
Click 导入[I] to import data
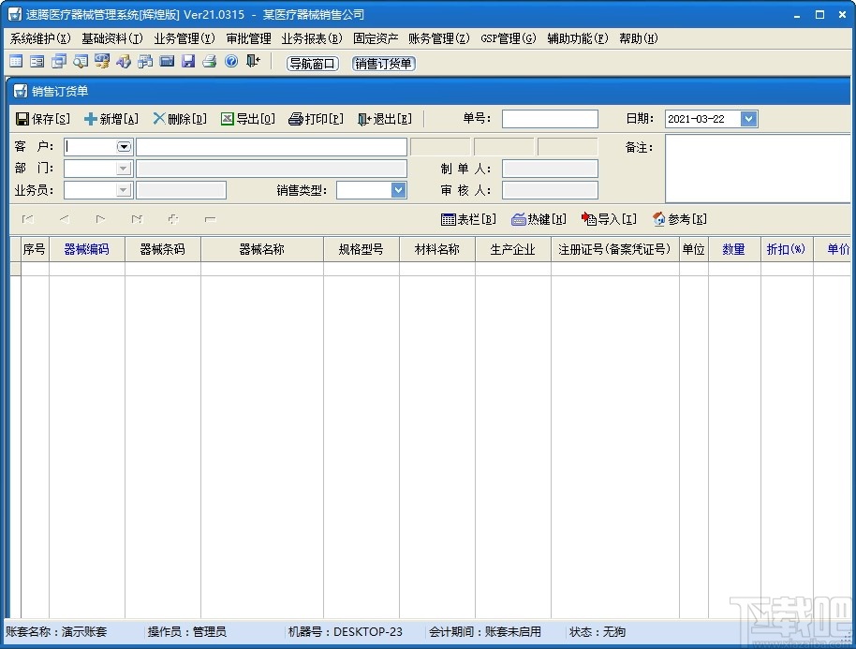[x=608, y=218]
